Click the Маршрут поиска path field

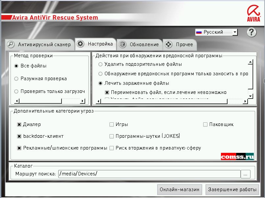[x=149, y=174]
